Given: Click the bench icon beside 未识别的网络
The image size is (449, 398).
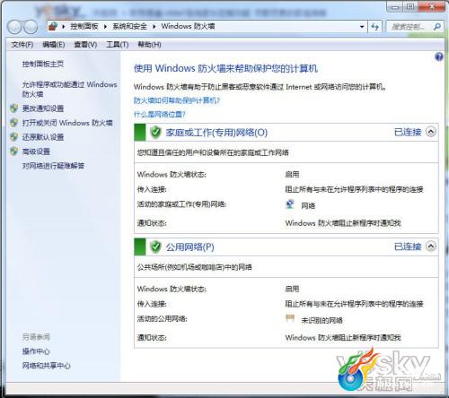Looking at the screenshot, I should click(x=290, y=318).
